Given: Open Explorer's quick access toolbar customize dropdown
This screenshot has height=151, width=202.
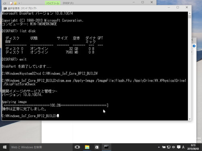Looking at the screenshot, I should (x=19, y=3).
